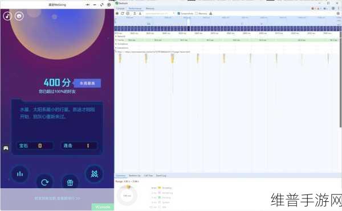
Task: Click the ranking link text at game bottom
Action: click(x=57, y=198)
